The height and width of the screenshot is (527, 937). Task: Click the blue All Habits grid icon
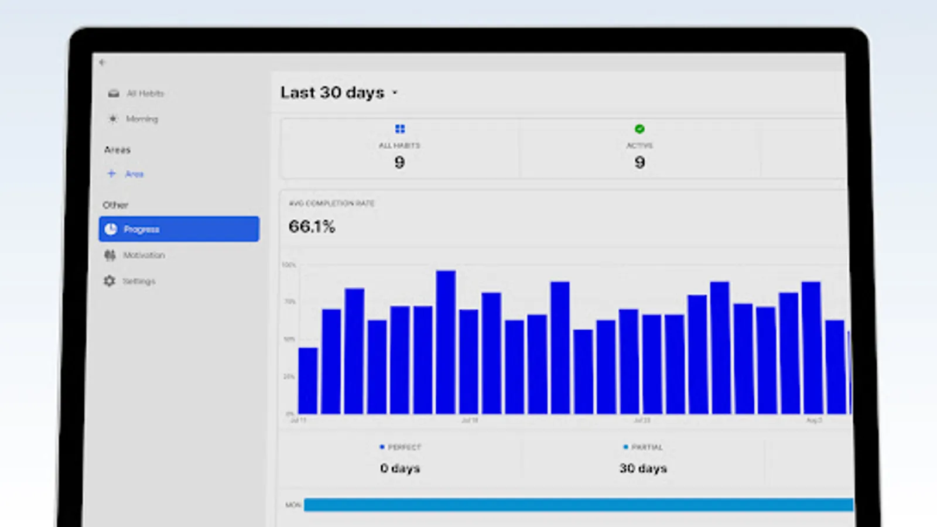[400, 129]
